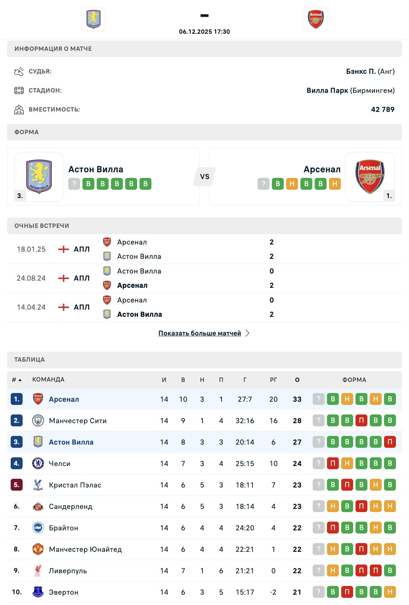Sort table by the # position column
The width and height of the screenshot is (409, 605).
pyautogui.click(x=16, y=380)
